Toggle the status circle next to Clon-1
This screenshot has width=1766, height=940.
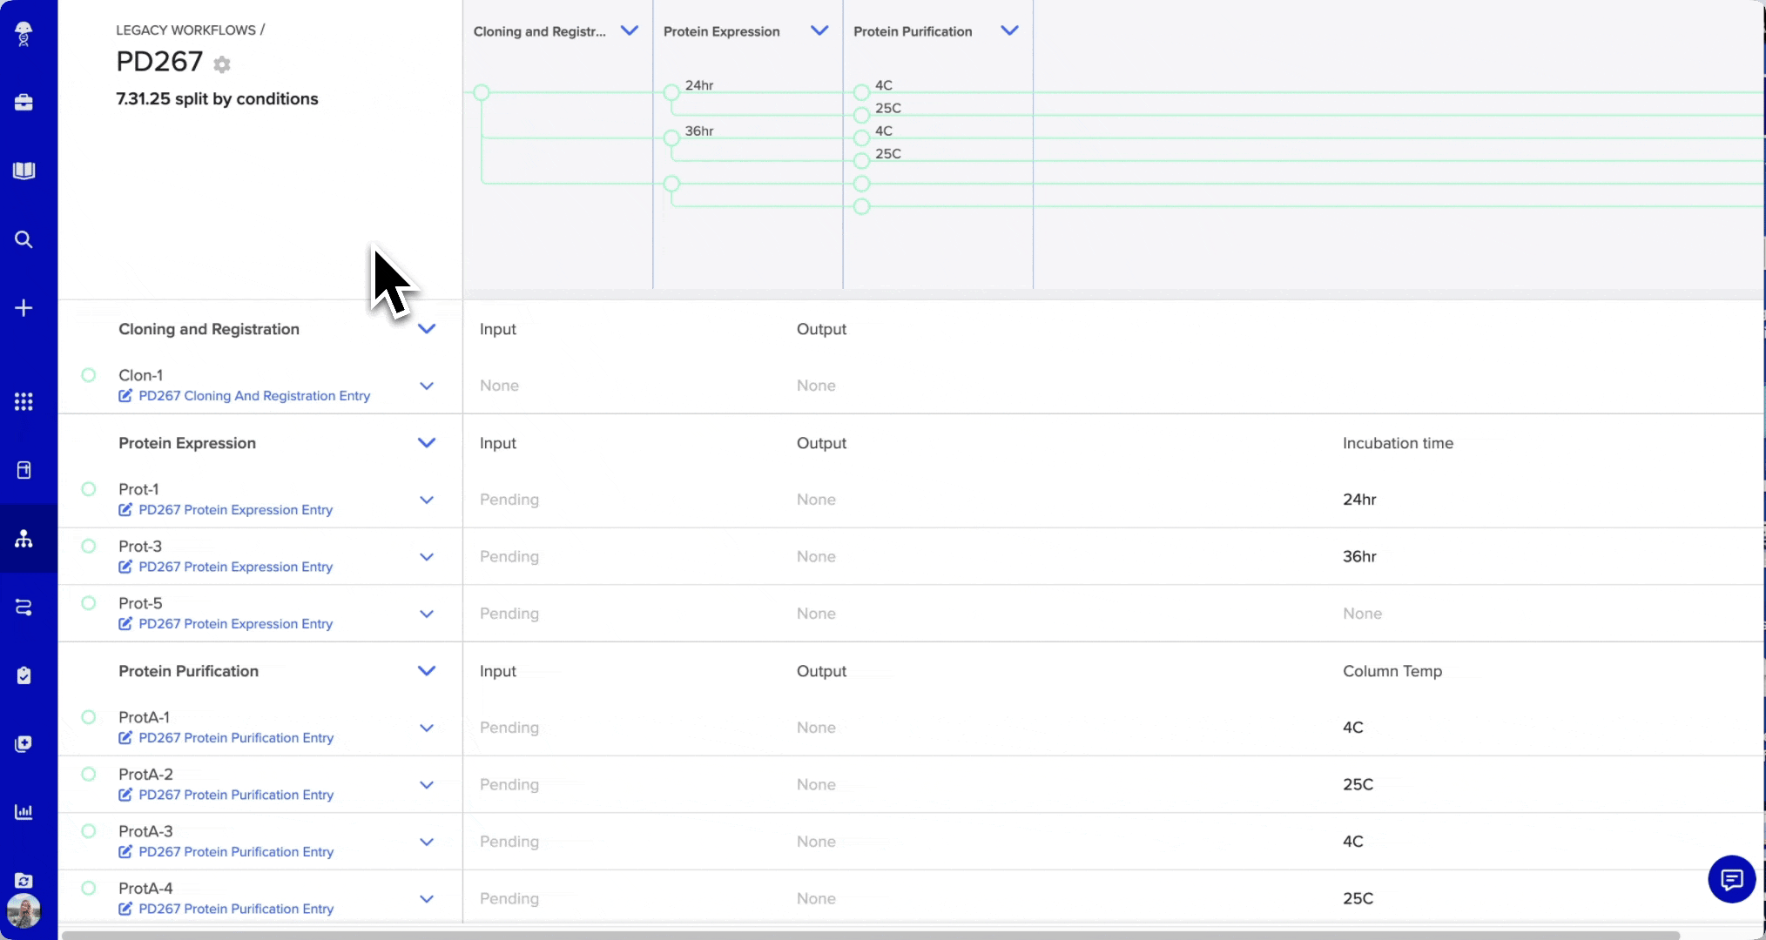(x=88, y=375)
